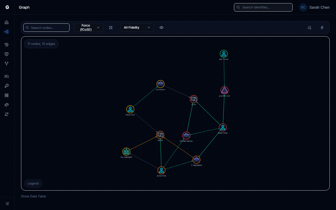Open the History panel from the sidebar
336x210 pixels.
click(x=7, y=45)
